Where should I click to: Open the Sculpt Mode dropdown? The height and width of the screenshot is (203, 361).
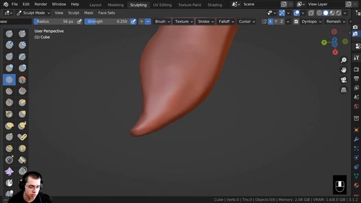point(33,13)
